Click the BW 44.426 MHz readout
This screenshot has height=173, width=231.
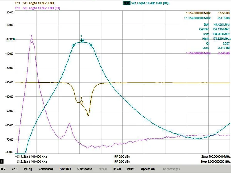(217, 25)
